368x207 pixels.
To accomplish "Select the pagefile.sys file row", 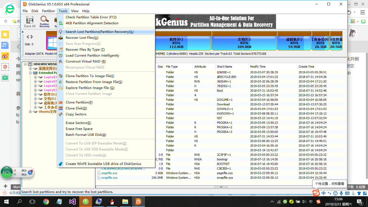I will coord(221,173).
